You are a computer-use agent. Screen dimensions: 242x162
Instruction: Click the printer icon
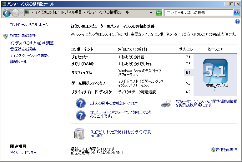point(166,103)
